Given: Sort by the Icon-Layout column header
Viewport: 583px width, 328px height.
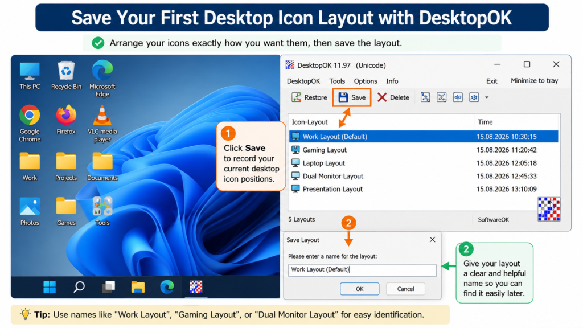Looking at the screenshot, I should (x=381, y=122).
